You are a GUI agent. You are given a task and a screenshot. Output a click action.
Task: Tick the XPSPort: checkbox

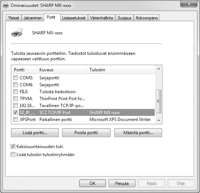pyautogui.click(x=16, y=120)
